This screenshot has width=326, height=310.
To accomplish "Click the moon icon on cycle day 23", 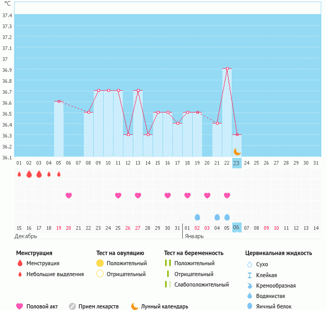I will [x=237, y=152].
